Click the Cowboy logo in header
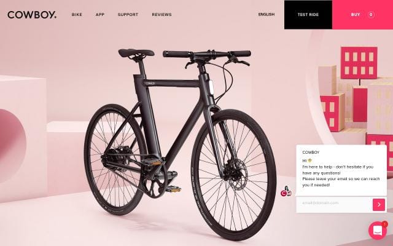 coord(32,15)
